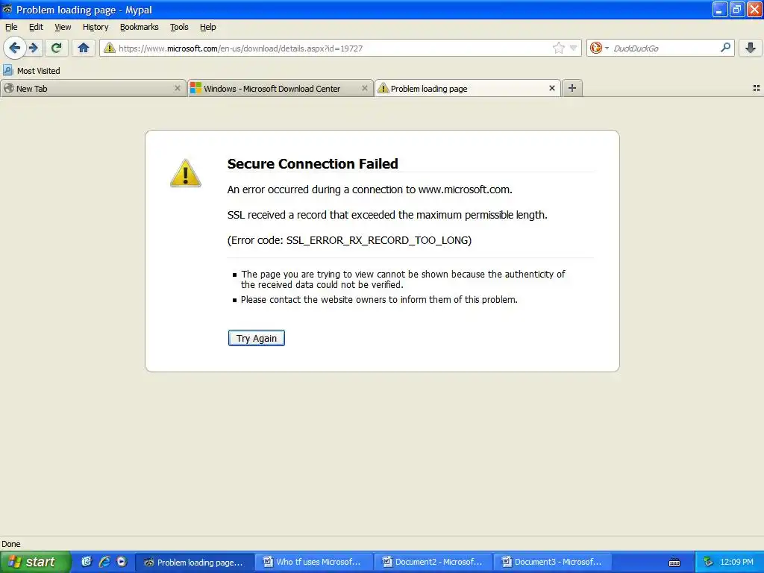The height and width of the screenshot is (573, 764).
Task: Open the Help menu
Action: 207,27
